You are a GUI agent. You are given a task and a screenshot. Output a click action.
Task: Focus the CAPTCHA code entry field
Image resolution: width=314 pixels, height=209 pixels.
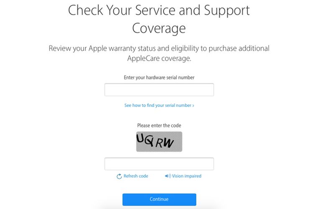point(159,164)
